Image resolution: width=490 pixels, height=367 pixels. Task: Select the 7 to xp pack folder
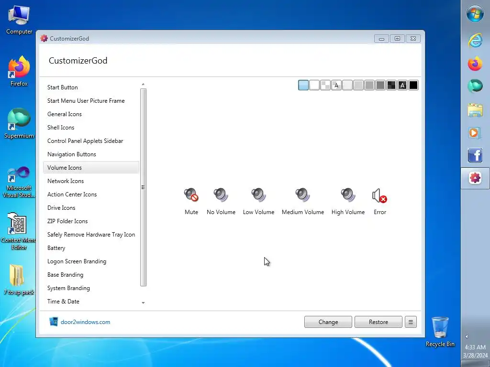19,280
